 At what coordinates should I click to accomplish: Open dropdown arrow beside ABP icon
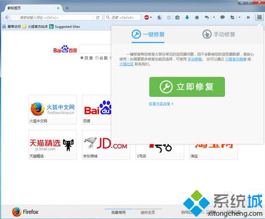pos(151,18)
